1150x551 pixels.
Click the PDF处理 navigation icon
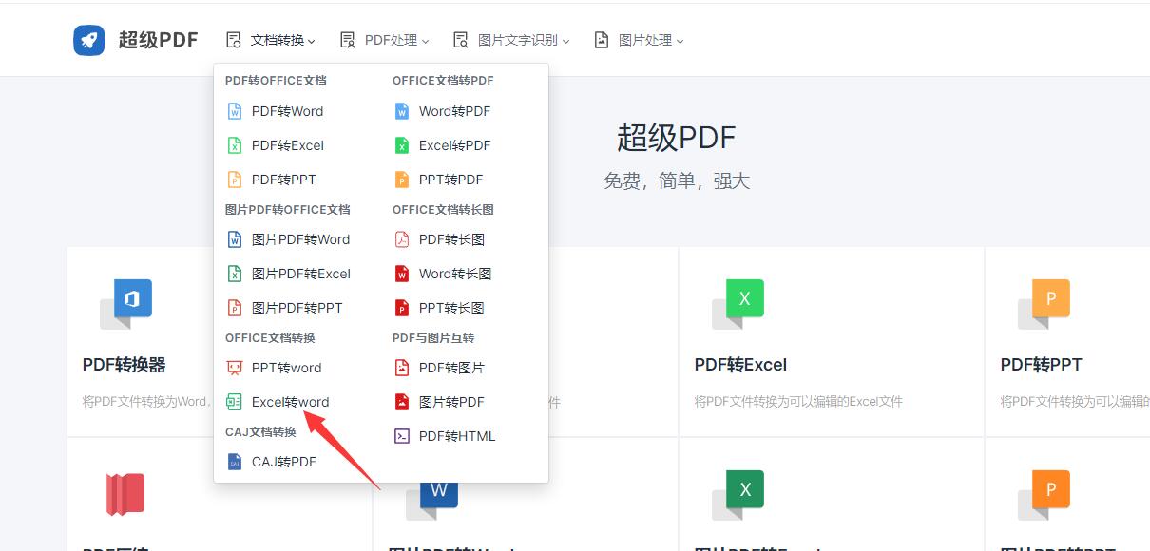tap(347, 40)
